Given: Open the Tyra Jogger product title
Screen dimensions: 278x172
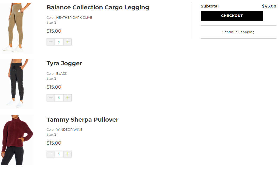Looking at the screenshot, I should (x=64, y=63).
